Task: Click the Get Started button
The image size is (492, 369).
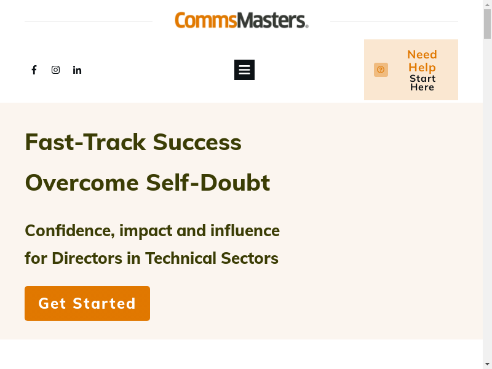Action: [x=87, y=303]
